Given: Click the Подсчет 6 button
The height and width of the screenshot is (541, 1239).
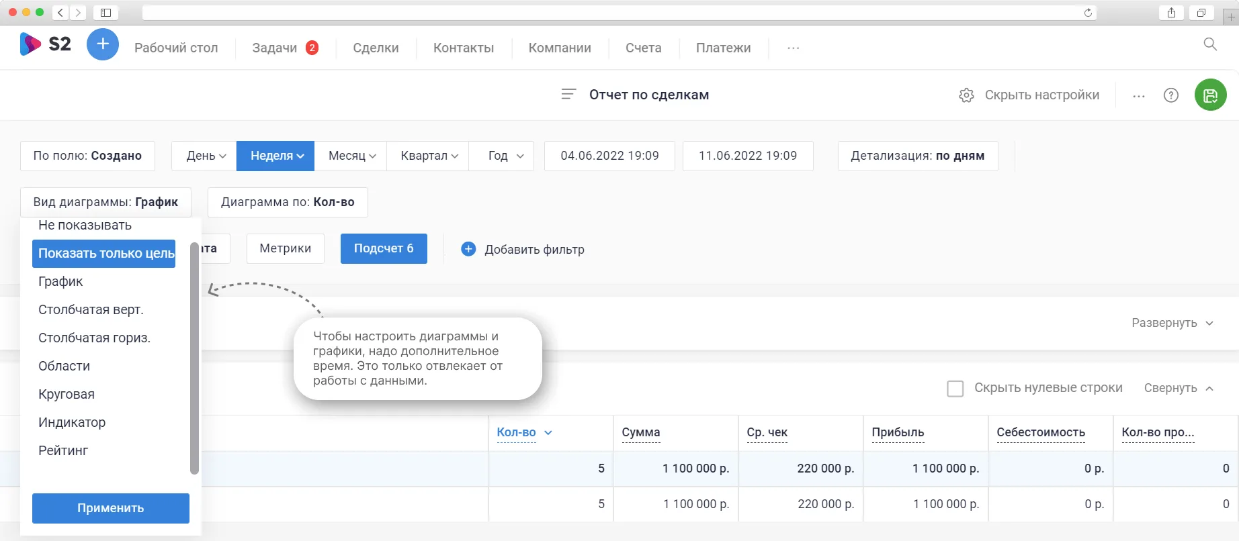Looking at the screenshot, I should point(384,248).
